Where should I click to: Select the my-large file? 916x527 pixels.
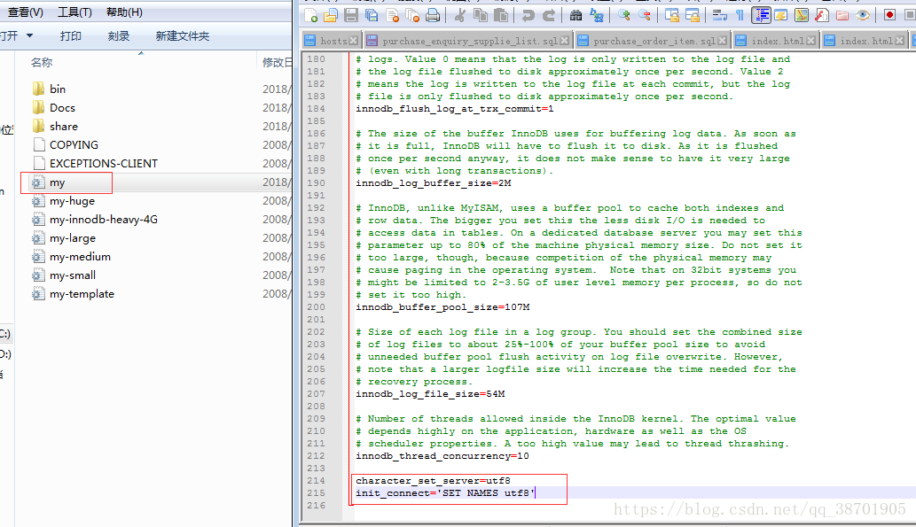tap(73, 238)
